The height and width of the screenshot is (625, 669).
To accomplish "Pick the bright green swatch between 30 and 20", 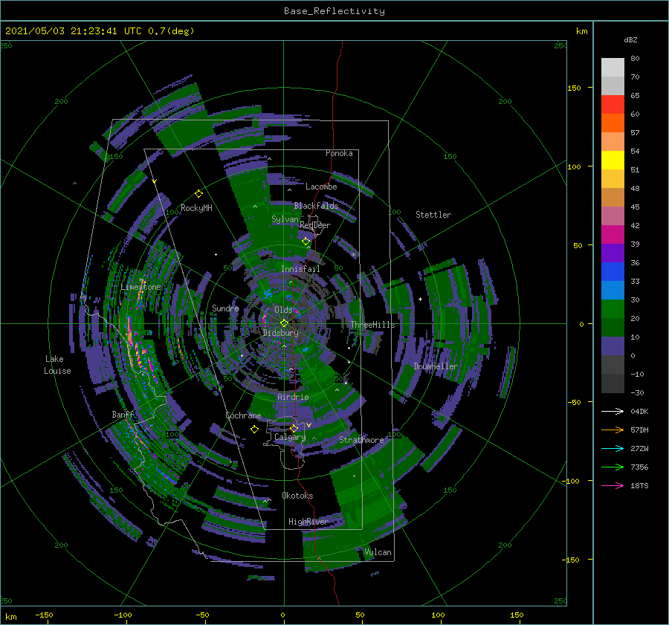I will tap(613, 309).
